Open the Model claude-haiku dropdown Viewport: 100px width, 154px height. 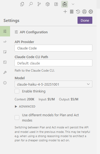(x=53, y=84)
